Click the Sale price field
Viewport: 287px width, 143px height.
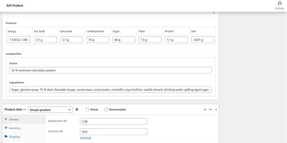coord(114,132)
